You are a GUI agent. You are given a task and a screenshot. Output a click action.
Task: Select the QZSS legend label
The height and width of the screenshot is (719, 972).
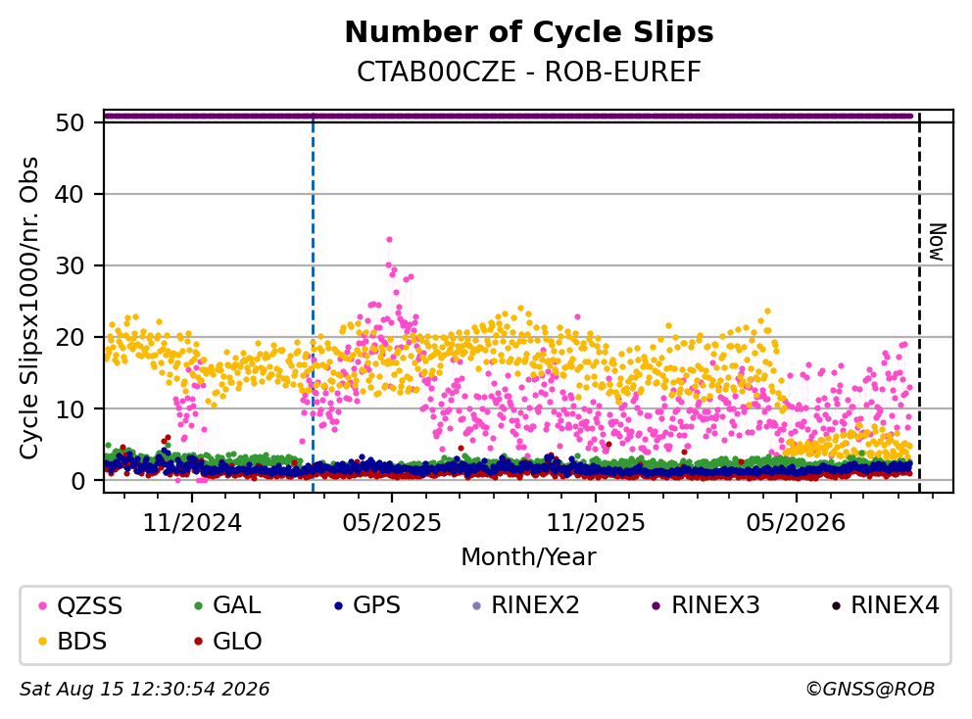pos(90,606)
